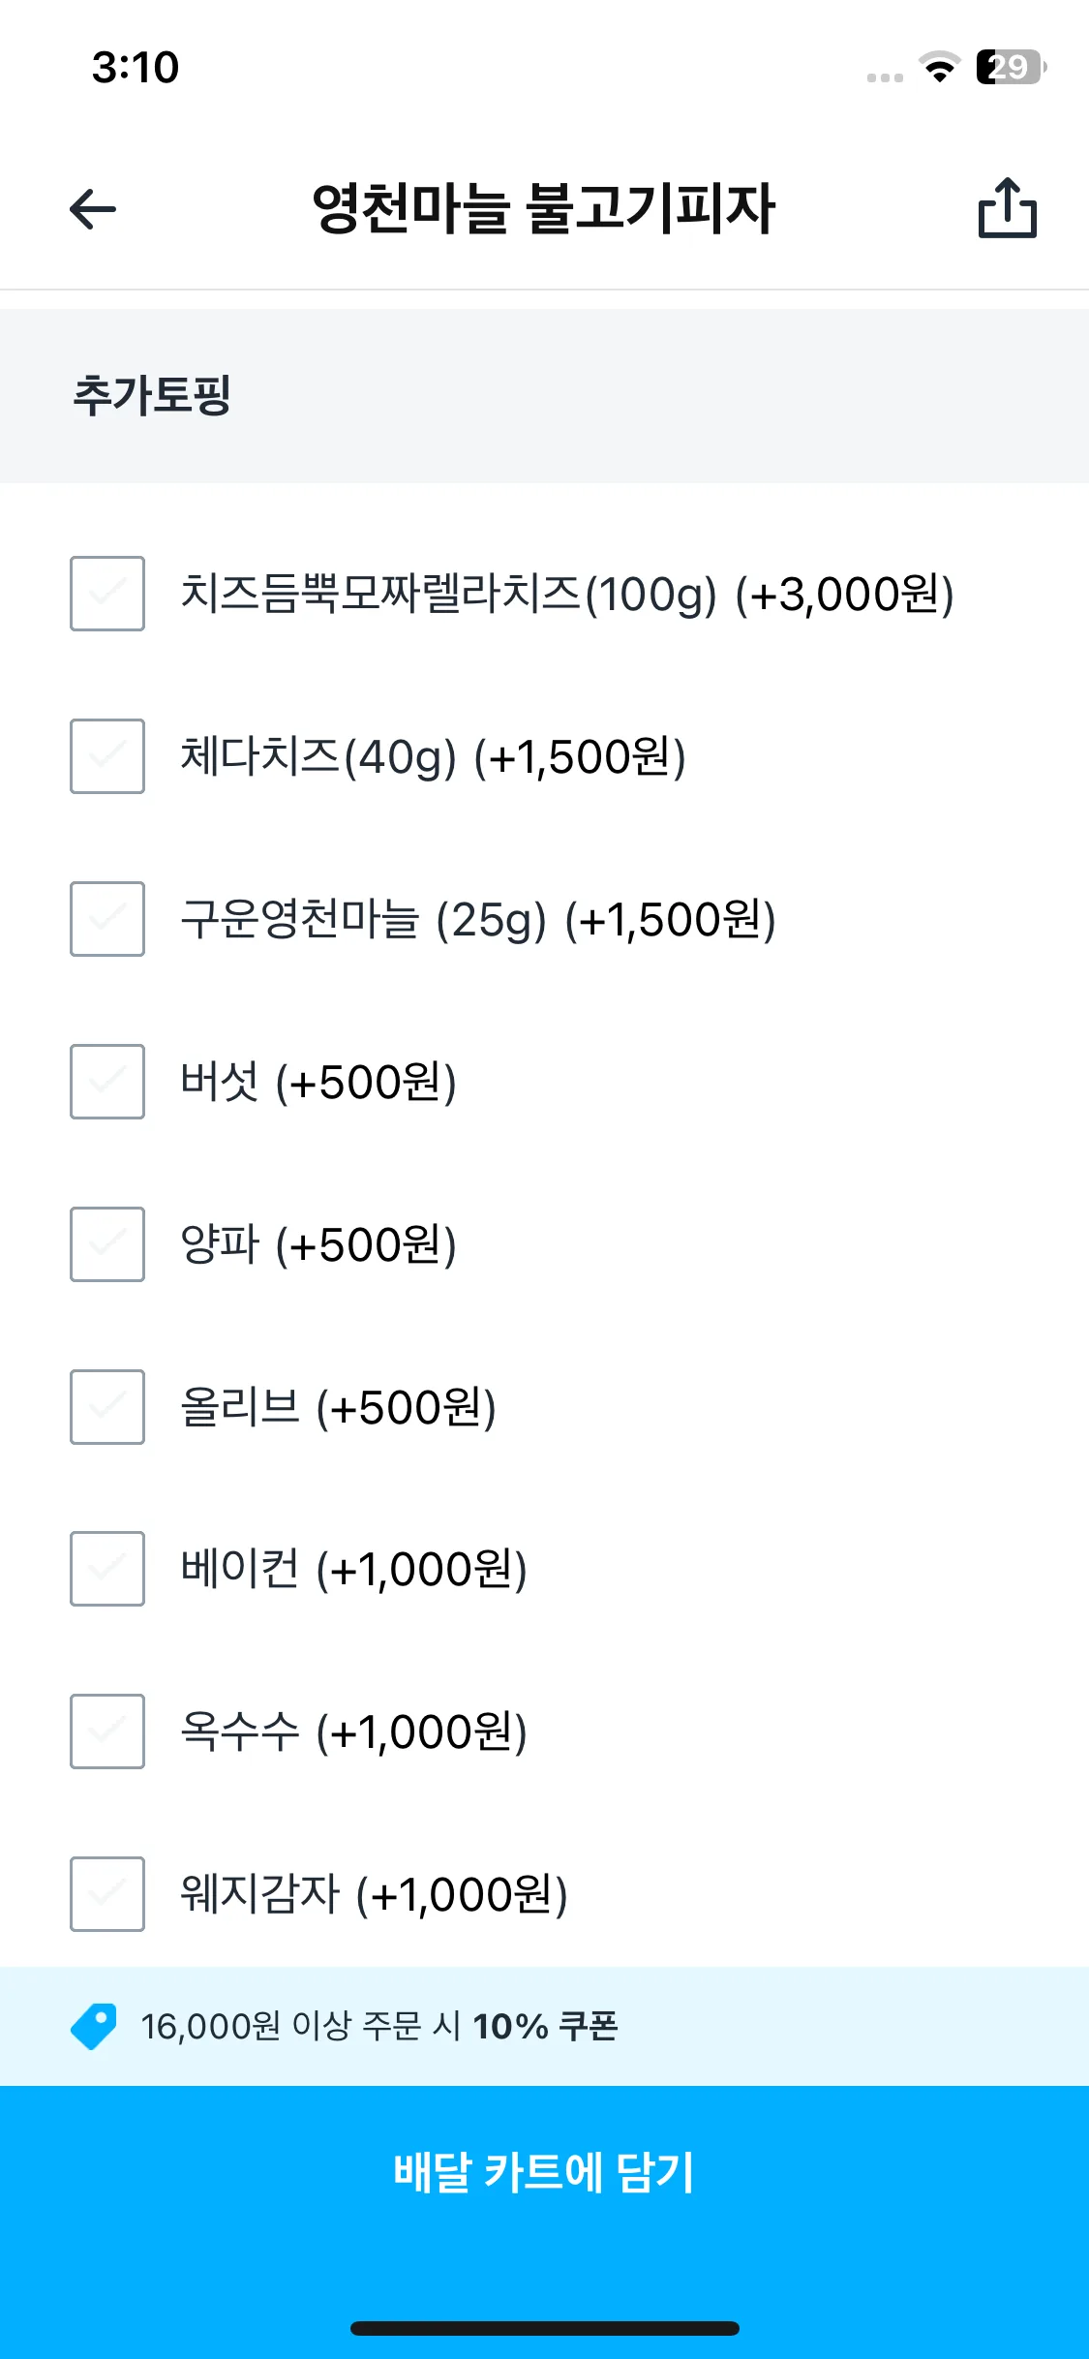Tap 배달 카트에 담기 button
The height and width of the screenshot is (2359, 1089).
pos(544,2172)
